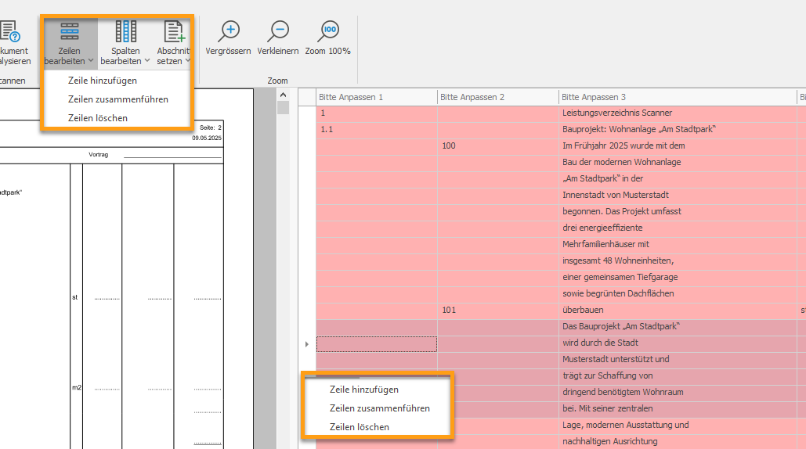This screenshot has width=806, height=449.
Task: Click the Vergrössern zoom-in icon
Action: pyautogui.click(x=228, y=31)
